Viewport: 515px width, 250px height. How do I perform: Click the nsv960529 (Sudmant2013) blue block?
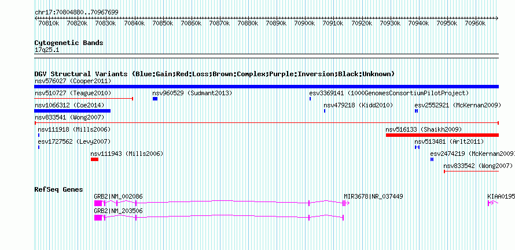(155, 99)
